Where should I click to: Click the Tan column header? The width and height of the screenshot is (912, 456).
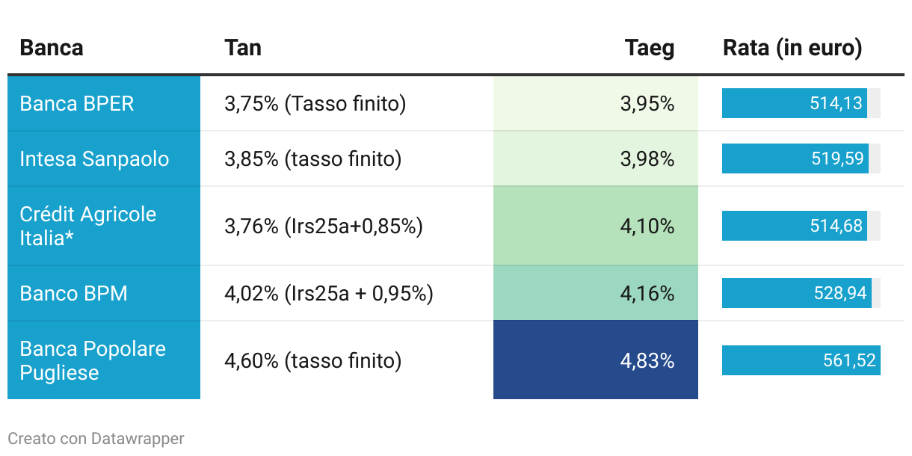tap(243, 48)
